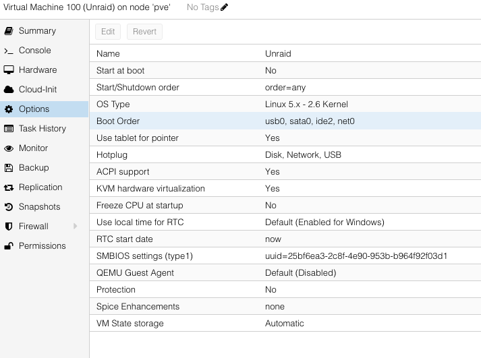The height and width of the screenshot is (358, 481).
Task: Click the Console terminal prompt icon
Action: 9,51
